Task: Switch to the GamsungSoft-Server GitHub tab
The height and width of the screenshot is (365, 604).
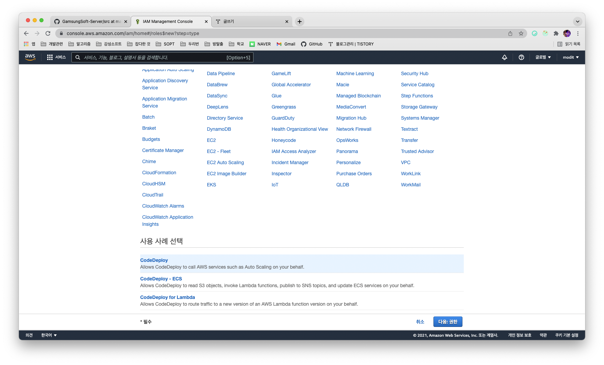Action: [91, 22]
